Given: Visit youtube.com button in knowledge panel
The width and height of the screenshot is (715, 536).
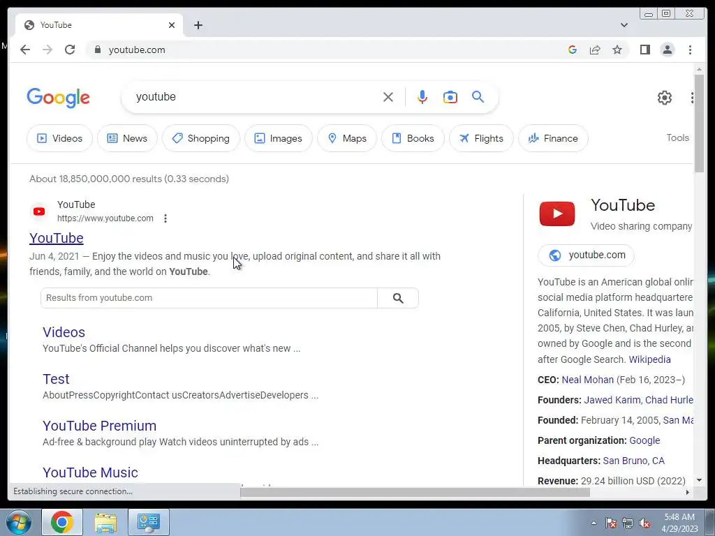Looking at the screenshot, I should pos(586,255).
